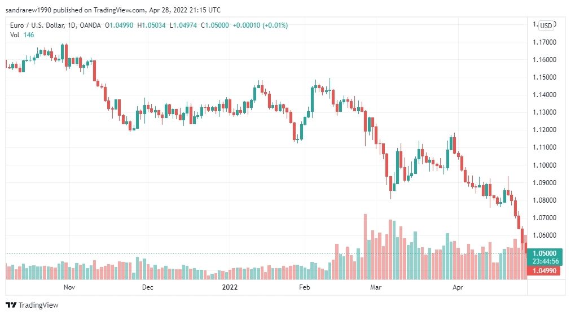This screenshot has height=315, width=571.
Task: Click the Nov label on time axis
Action: click(69, 287)
